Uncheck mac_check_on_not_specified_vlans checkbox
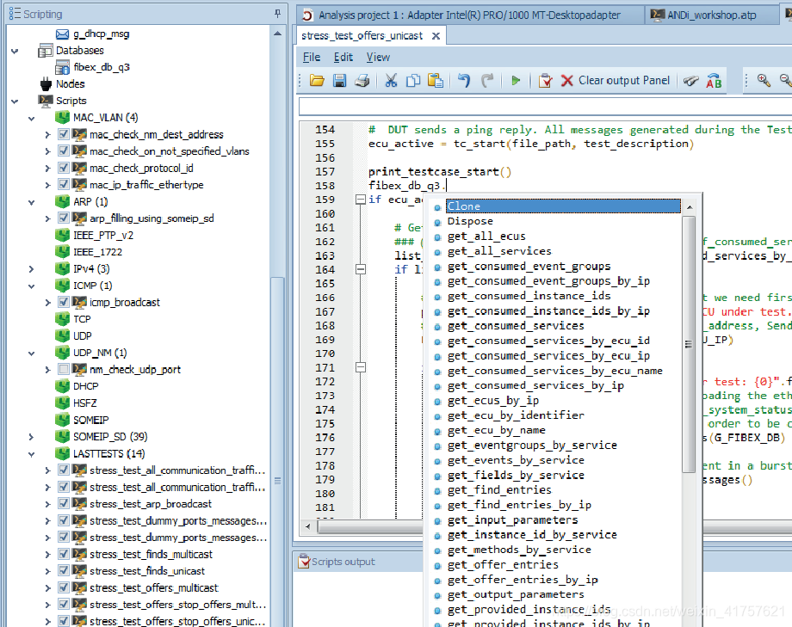This screenshot has height=627, width=792. (x=63, y=151)
